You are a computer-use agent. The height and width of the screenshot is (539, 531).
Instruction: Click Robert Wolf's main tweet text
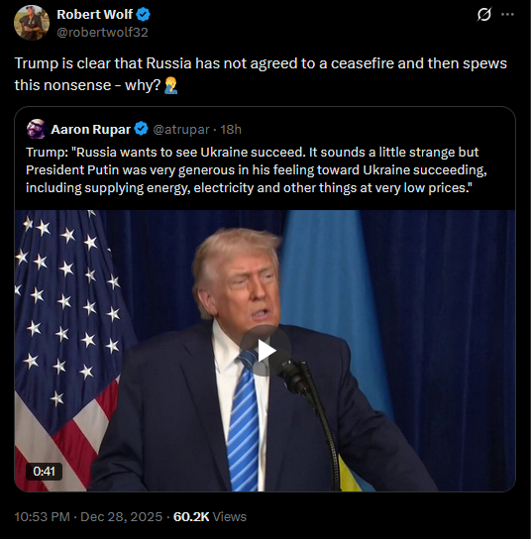261,74
